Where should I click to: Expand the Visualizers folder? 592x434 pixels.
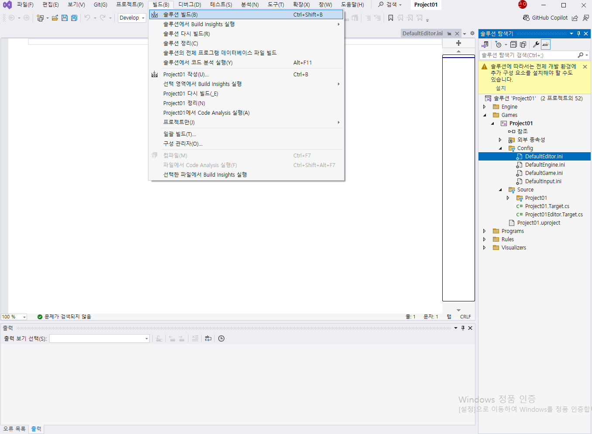(x=485, y=248)
